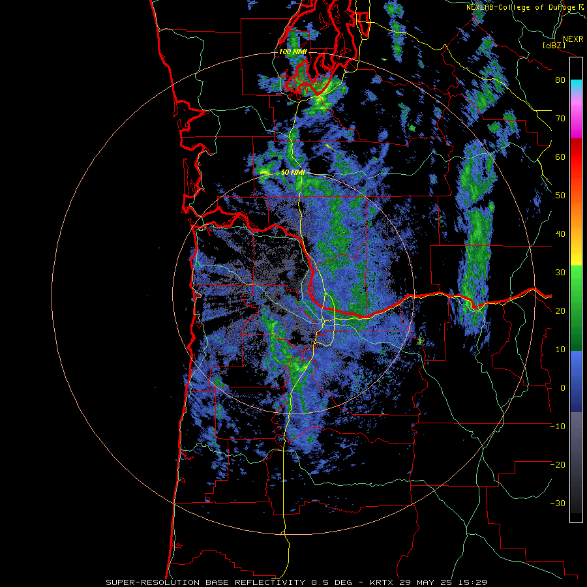Click the 40 value on the dBZ scale

pyautogui.click(x=560, y=234)
